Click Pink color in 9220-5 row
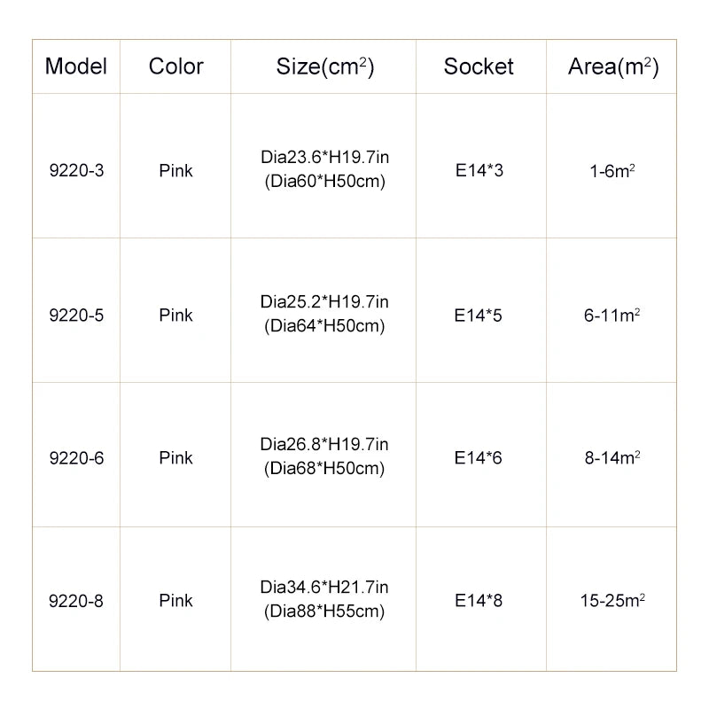This screenshot has width=709, height=709. point(175,315)
